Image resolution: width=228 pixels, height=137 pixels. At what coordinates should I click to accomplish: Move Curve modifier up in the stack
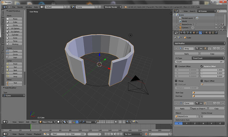[x=214, y=103]
